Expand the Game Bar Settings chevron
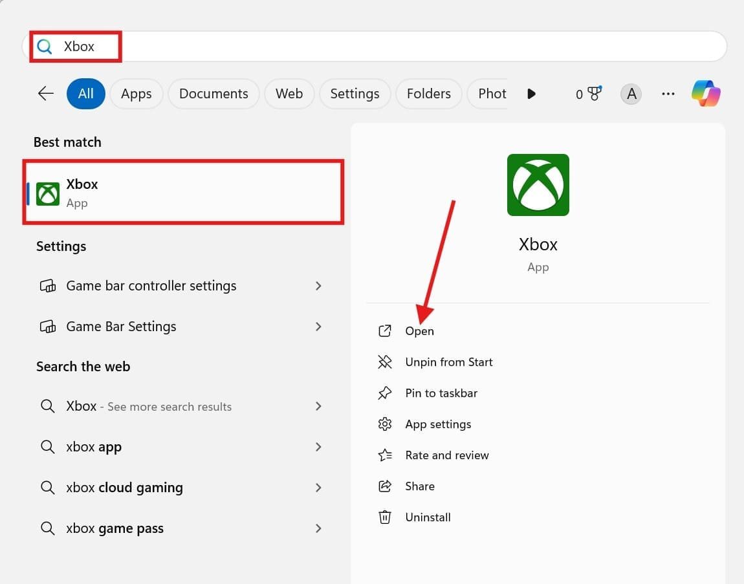The width and height of the screenshot is (744, 584). 318,327
